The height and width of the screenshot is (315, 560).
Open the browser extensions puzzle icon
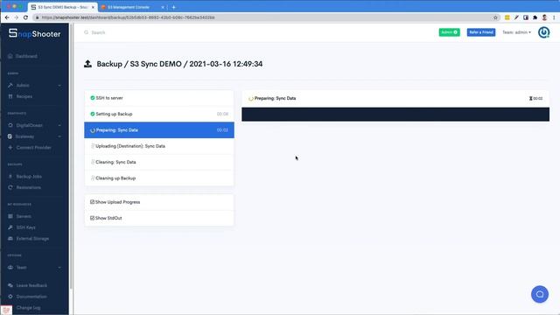(x=535, y=17)
